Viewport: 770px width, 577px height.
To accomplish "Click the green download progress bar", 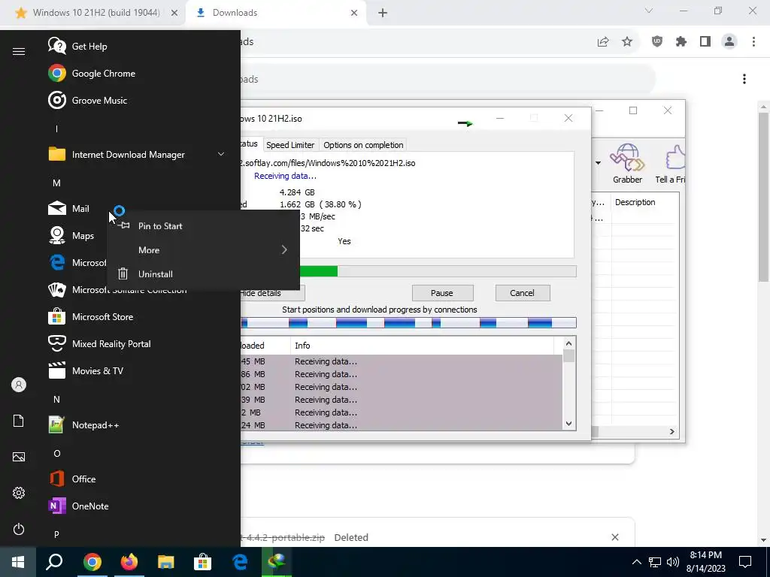I will click(408, 271).
